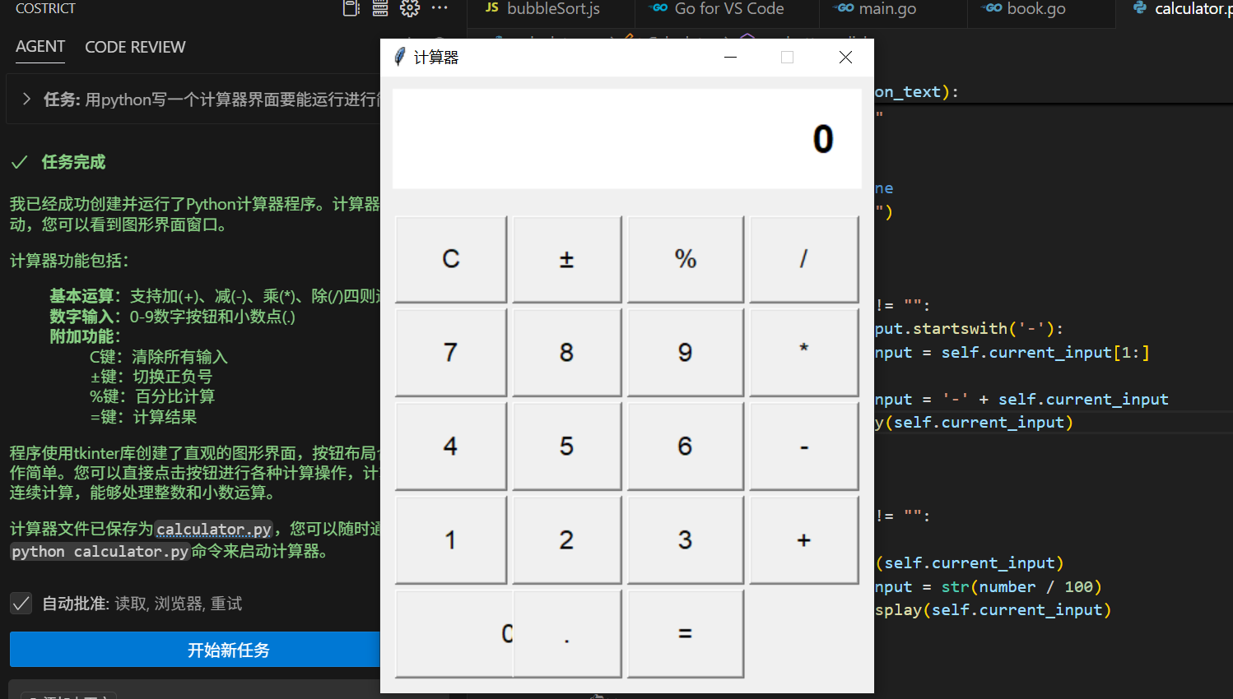The image size is (1233, 699).
Task: Click the 'python calculator.py' command text
Action: (x=100, y=551)
